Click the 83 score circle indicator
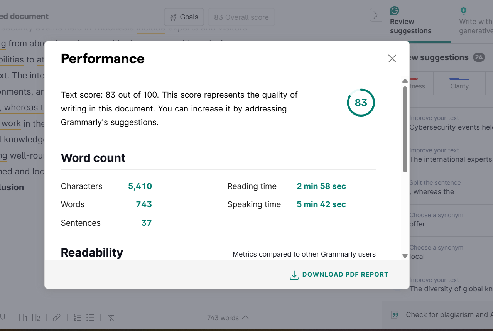The width and height of the screenshot is (493, 331). (x=361, y=103)
